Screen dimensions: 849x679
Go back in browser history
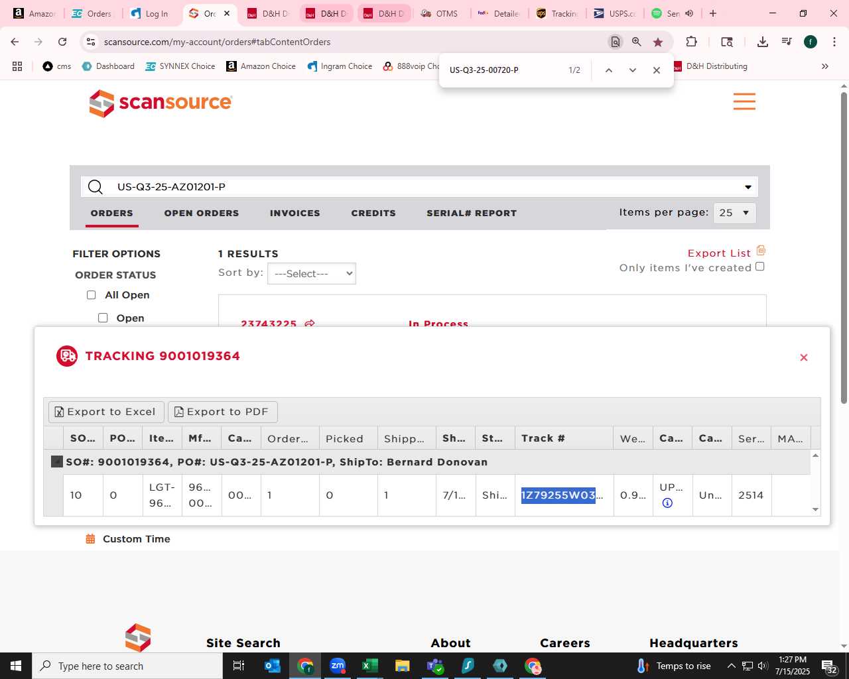click(15, 42)
